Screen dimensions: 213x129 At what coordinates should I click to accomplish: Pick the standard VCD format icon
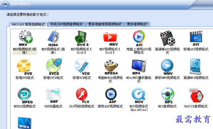tap(82, 67)
